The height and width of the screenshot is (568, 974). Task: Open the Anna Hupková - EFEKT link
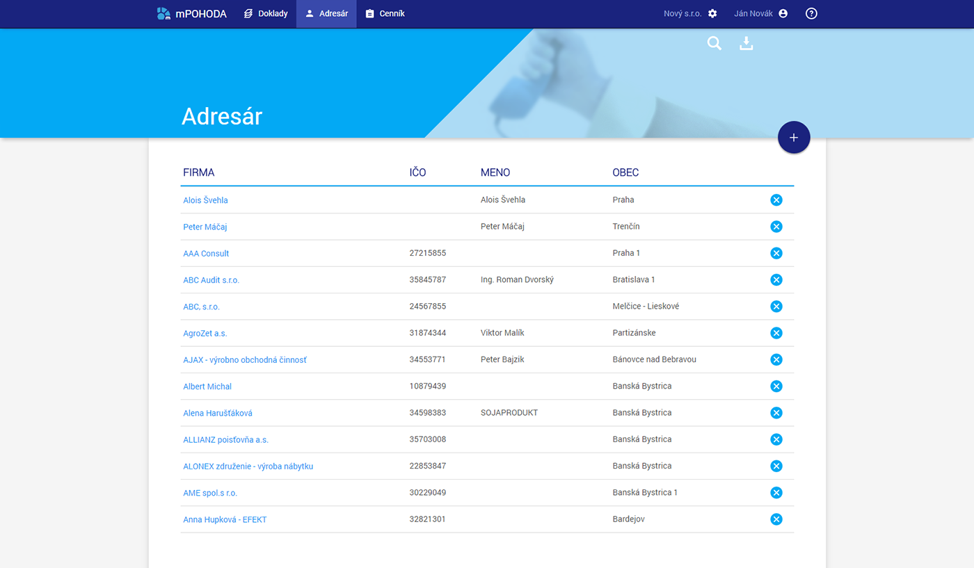coord(225,520)
